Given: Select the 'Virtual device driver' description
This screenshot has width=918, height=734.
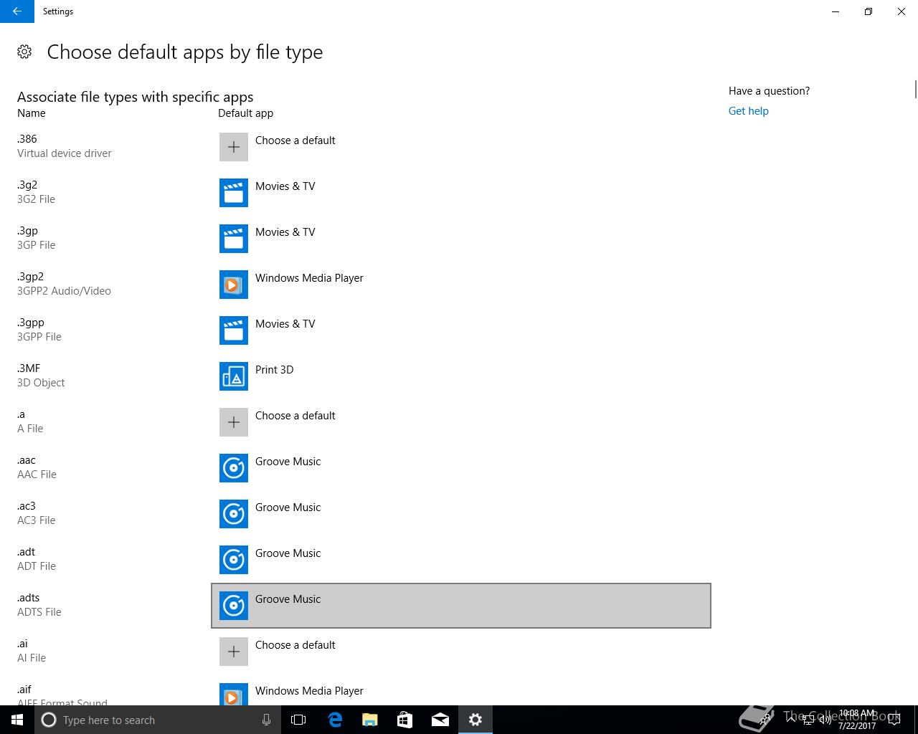Looking at the screenshot, I should point(65,153).
